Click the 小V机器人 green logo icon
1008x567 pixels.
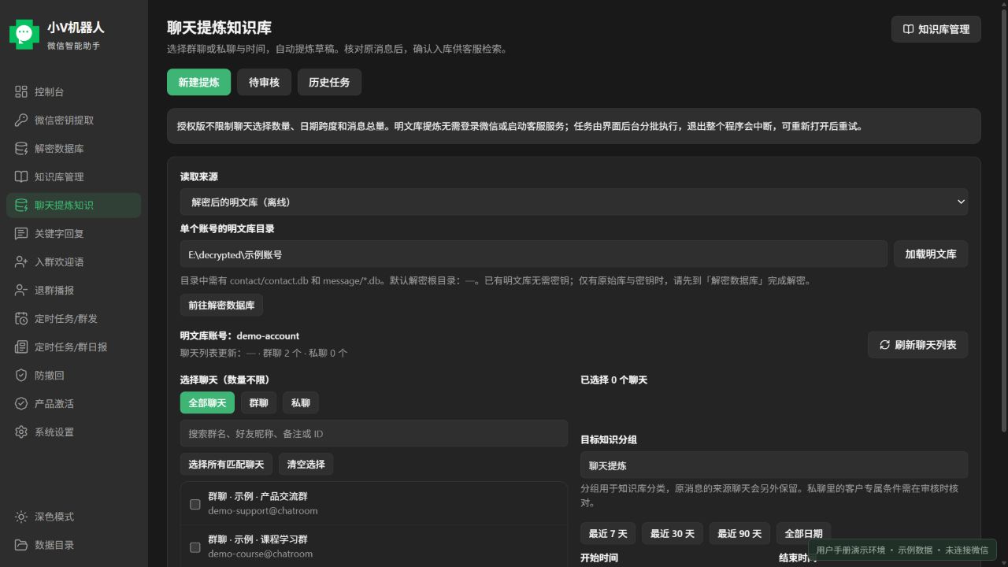[24, 34]
